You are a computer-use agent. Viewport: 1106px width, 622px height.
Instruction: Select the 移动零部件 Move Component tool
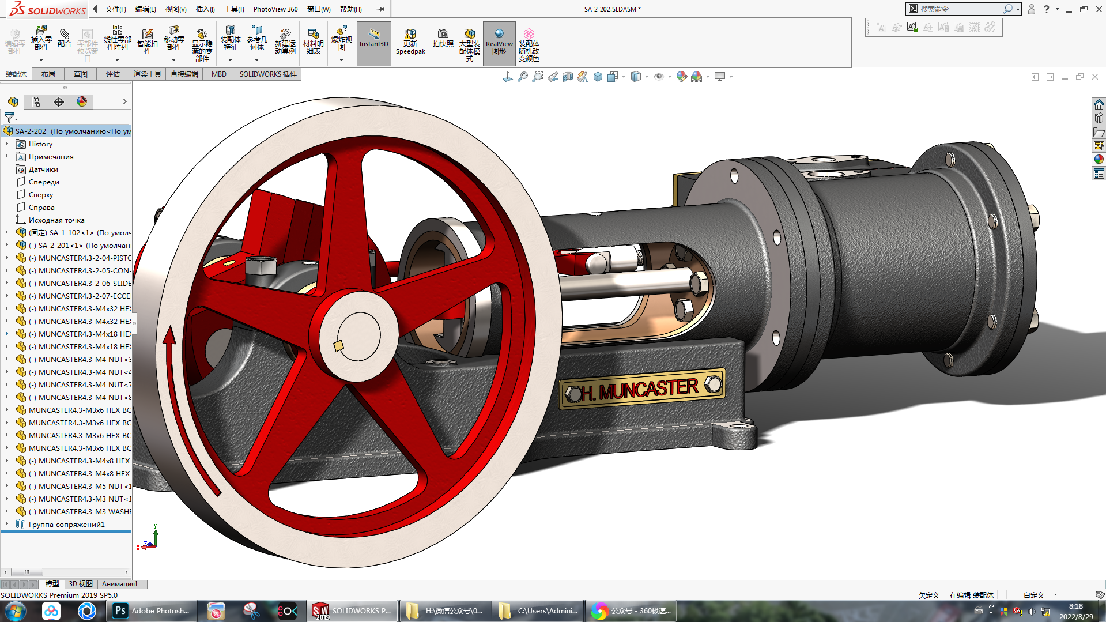click(174, 38)
